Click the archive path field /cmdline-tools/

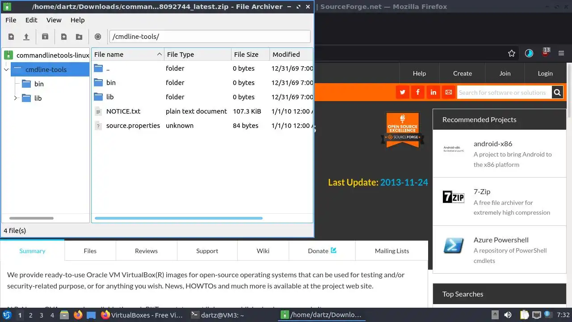(x=210, y=37)
